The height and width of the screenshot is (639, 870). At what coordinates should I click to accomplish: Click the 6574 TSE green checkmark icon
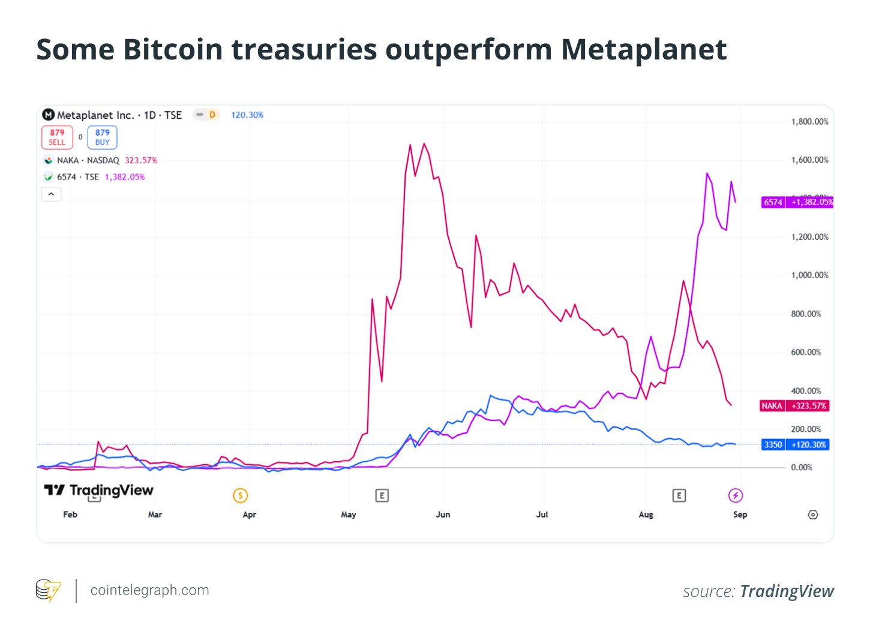pyautogui.click(x=49, y=177)
